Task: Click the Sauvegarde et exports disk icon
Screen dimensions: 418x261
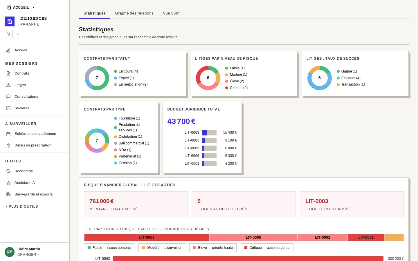Action: tap(8, 194)
